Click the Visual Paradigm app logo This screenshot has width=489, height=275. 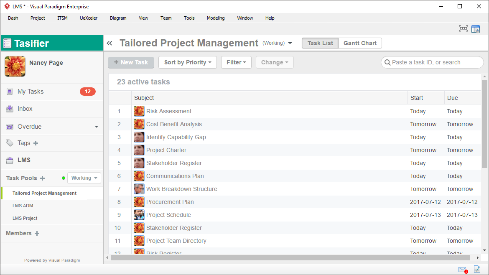point(7,6)
